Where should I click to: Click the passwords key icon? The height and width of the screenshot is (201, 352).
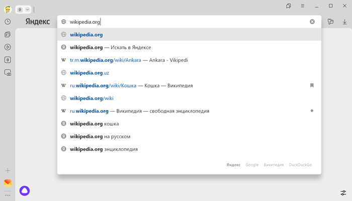click(x=330, y=22)
